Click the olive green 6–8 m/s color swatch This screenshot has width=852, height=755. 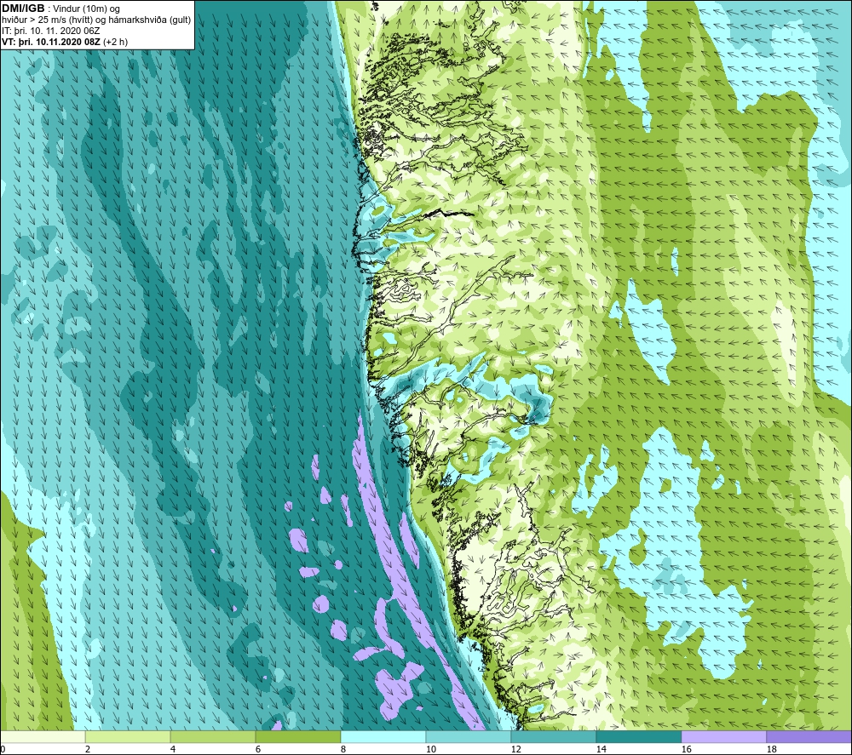tap(297, 736)
